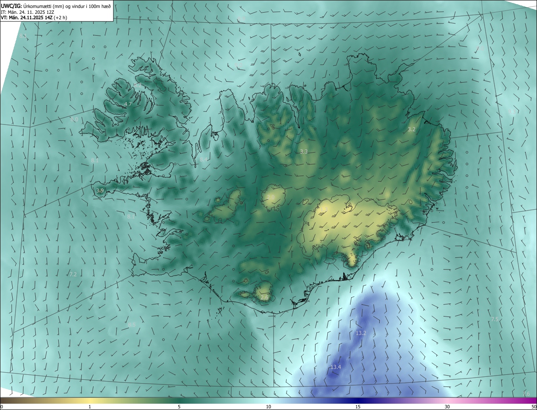Click the 'VT: Mán. 24.11.2025 14Z (+2 h)' line
The height and width of the screenshot is (410, 537).
(34, 18)
